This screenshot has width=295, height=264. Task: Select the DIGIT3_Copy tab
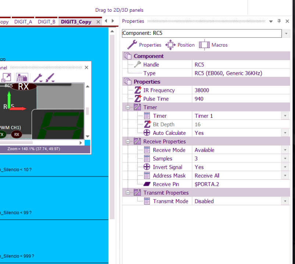[76, 22]
